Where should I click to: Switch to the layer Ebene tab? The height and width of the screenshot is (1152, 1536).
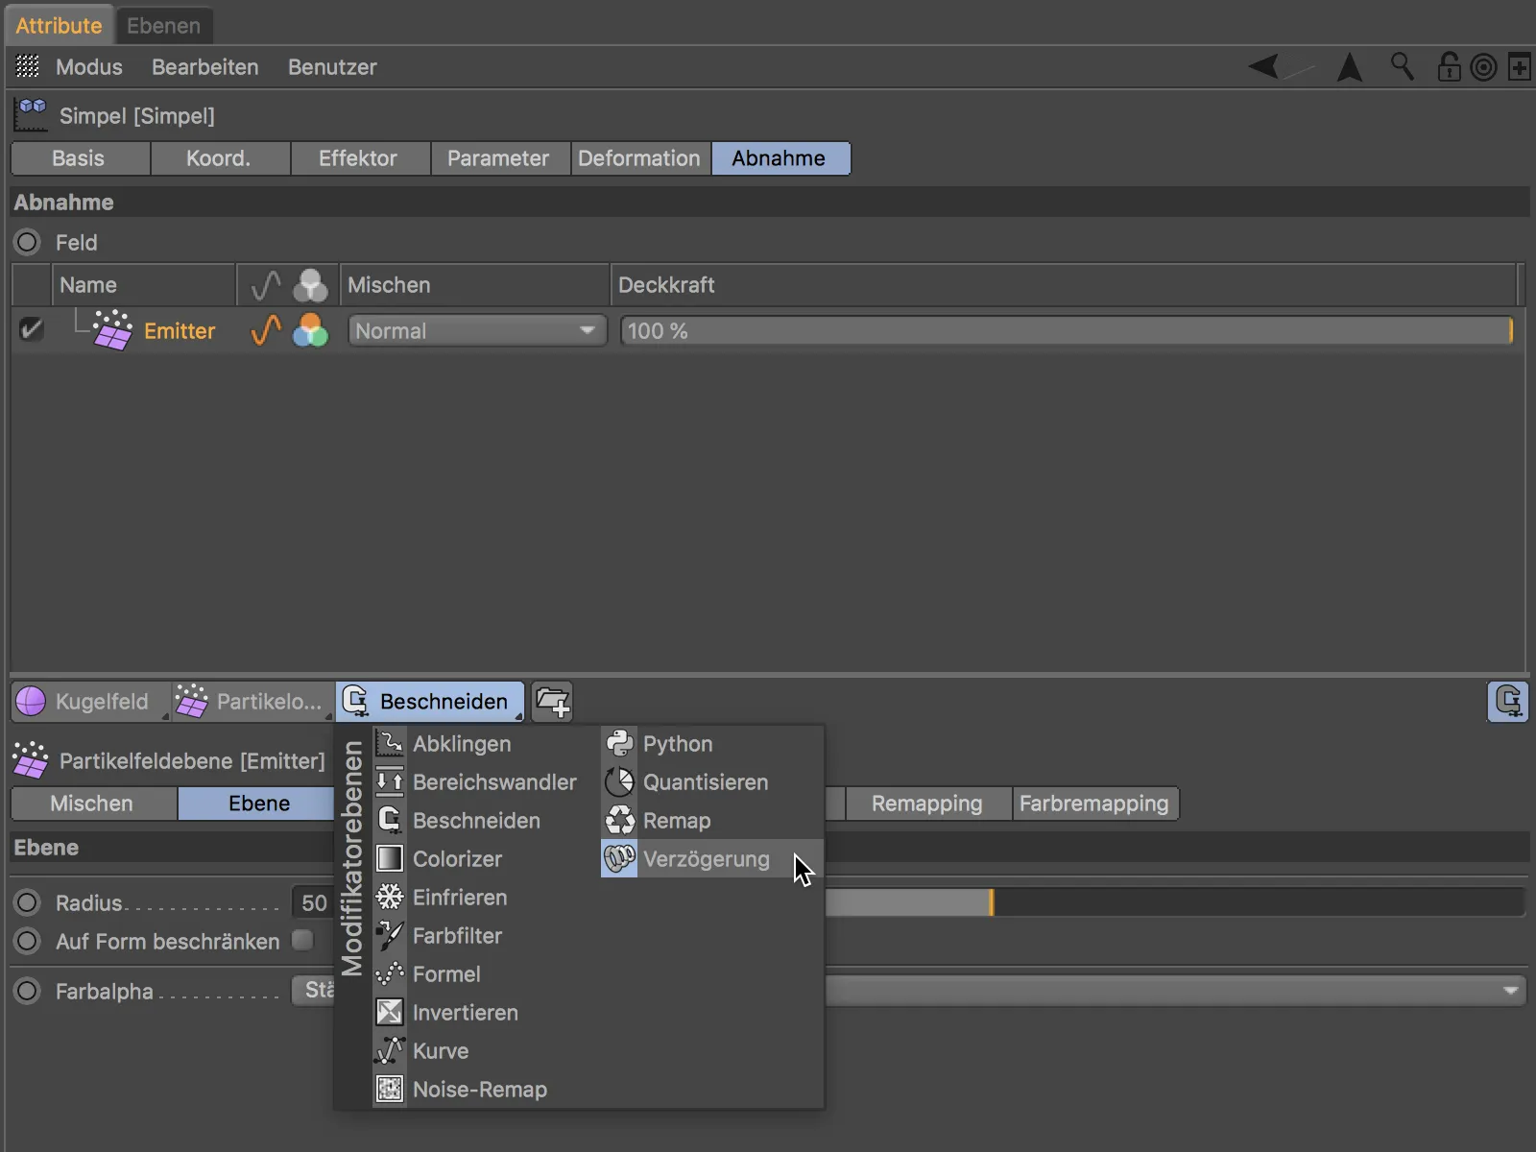point(257,804)
